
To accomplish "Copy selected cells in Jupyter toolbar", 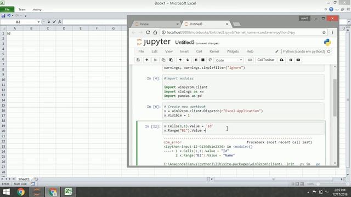I will click(163, 60).
